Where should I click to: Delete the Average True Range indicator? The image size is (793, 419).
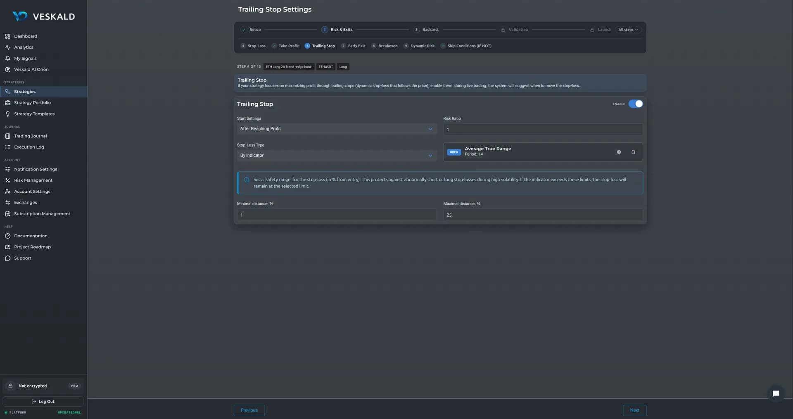[x=633, y=152]
